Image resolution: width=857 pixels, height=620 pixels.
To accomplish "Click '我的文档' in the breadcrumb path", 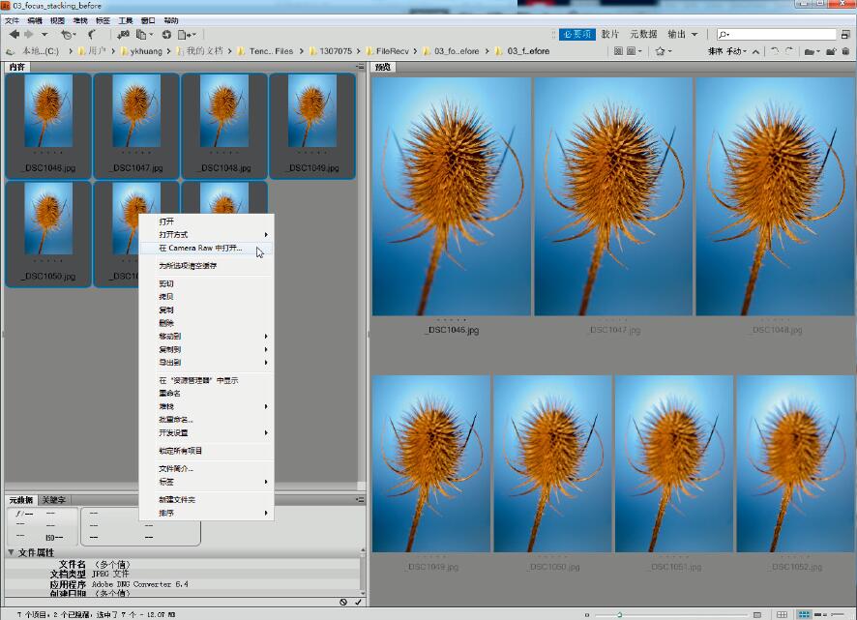I will (x=204, y=51).
